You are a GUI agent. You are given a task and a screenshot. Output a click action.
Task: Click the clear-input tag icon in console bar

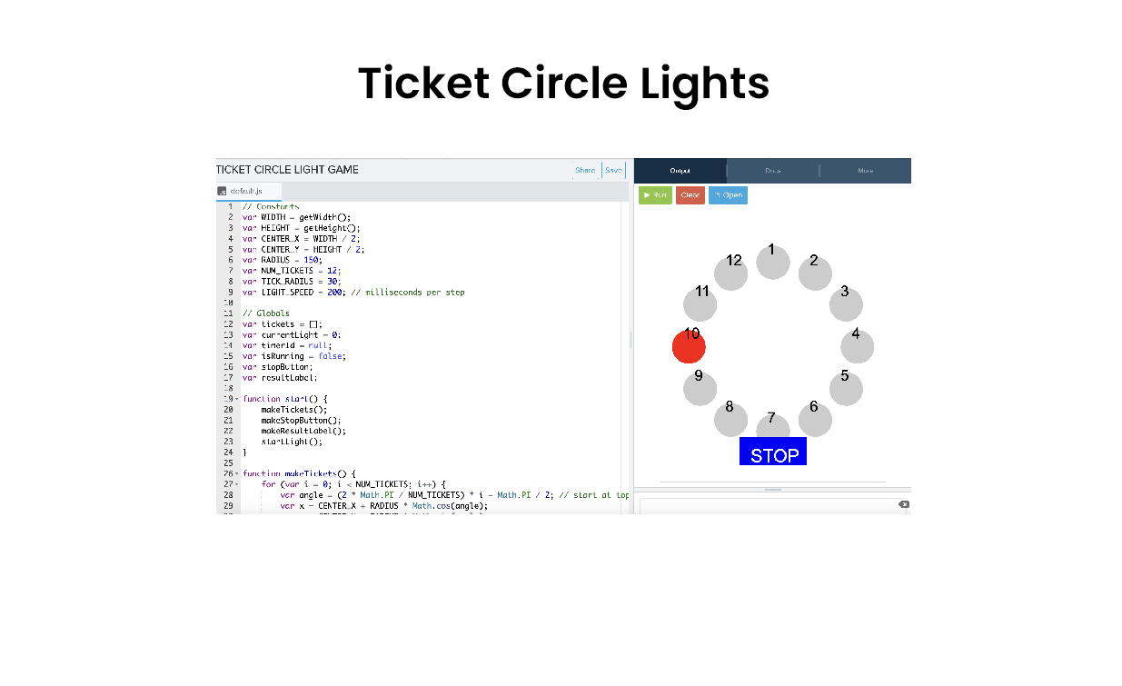coord(902,504)
